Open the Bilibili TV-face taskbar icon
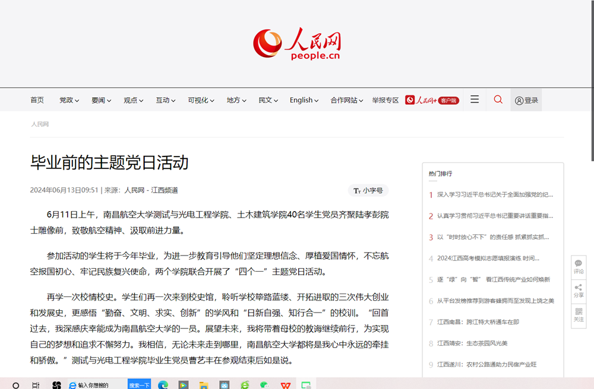The image size is (594, 389). coord(225,385)
